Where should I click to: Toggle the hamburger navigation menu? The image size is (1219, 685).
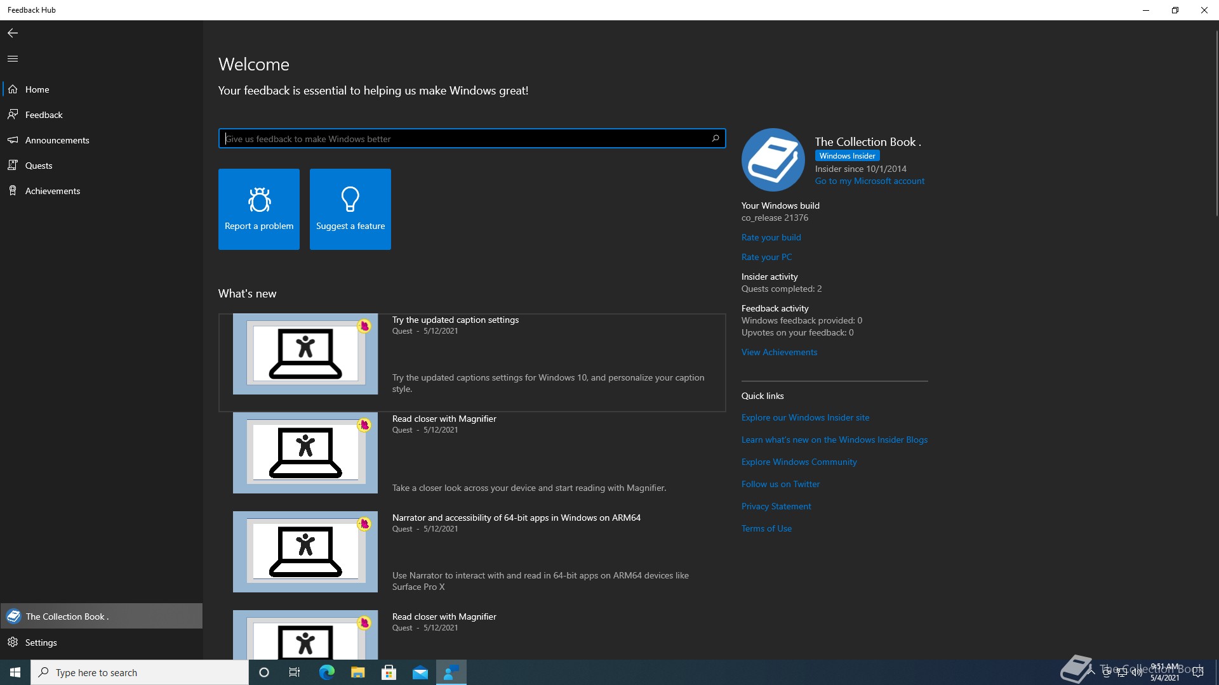coord(13,59)
